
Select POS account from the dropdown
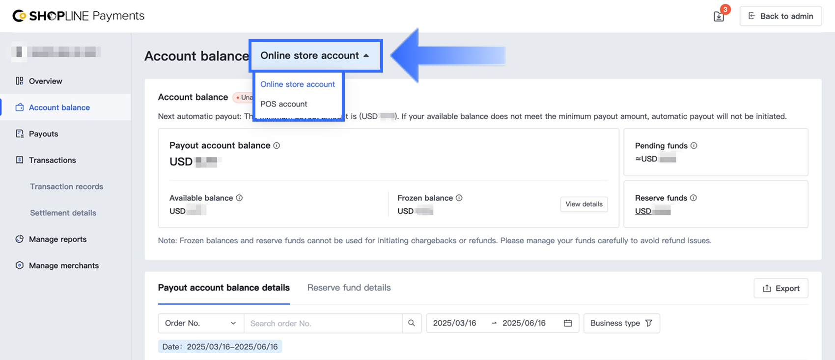click(284, 104)
